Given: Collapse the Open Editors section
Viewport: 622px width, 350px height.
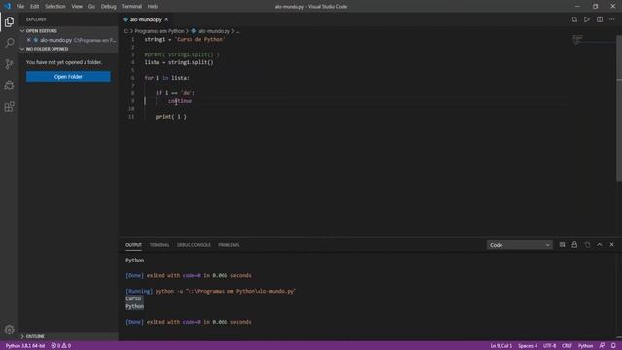Looking at the screenshot, I should point(41,31).
